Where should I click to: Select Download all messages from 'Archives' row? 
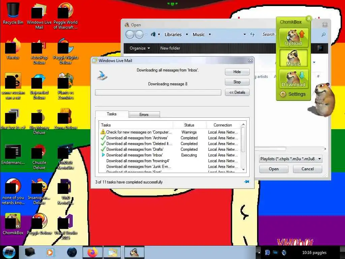click(x=170, y=138)
